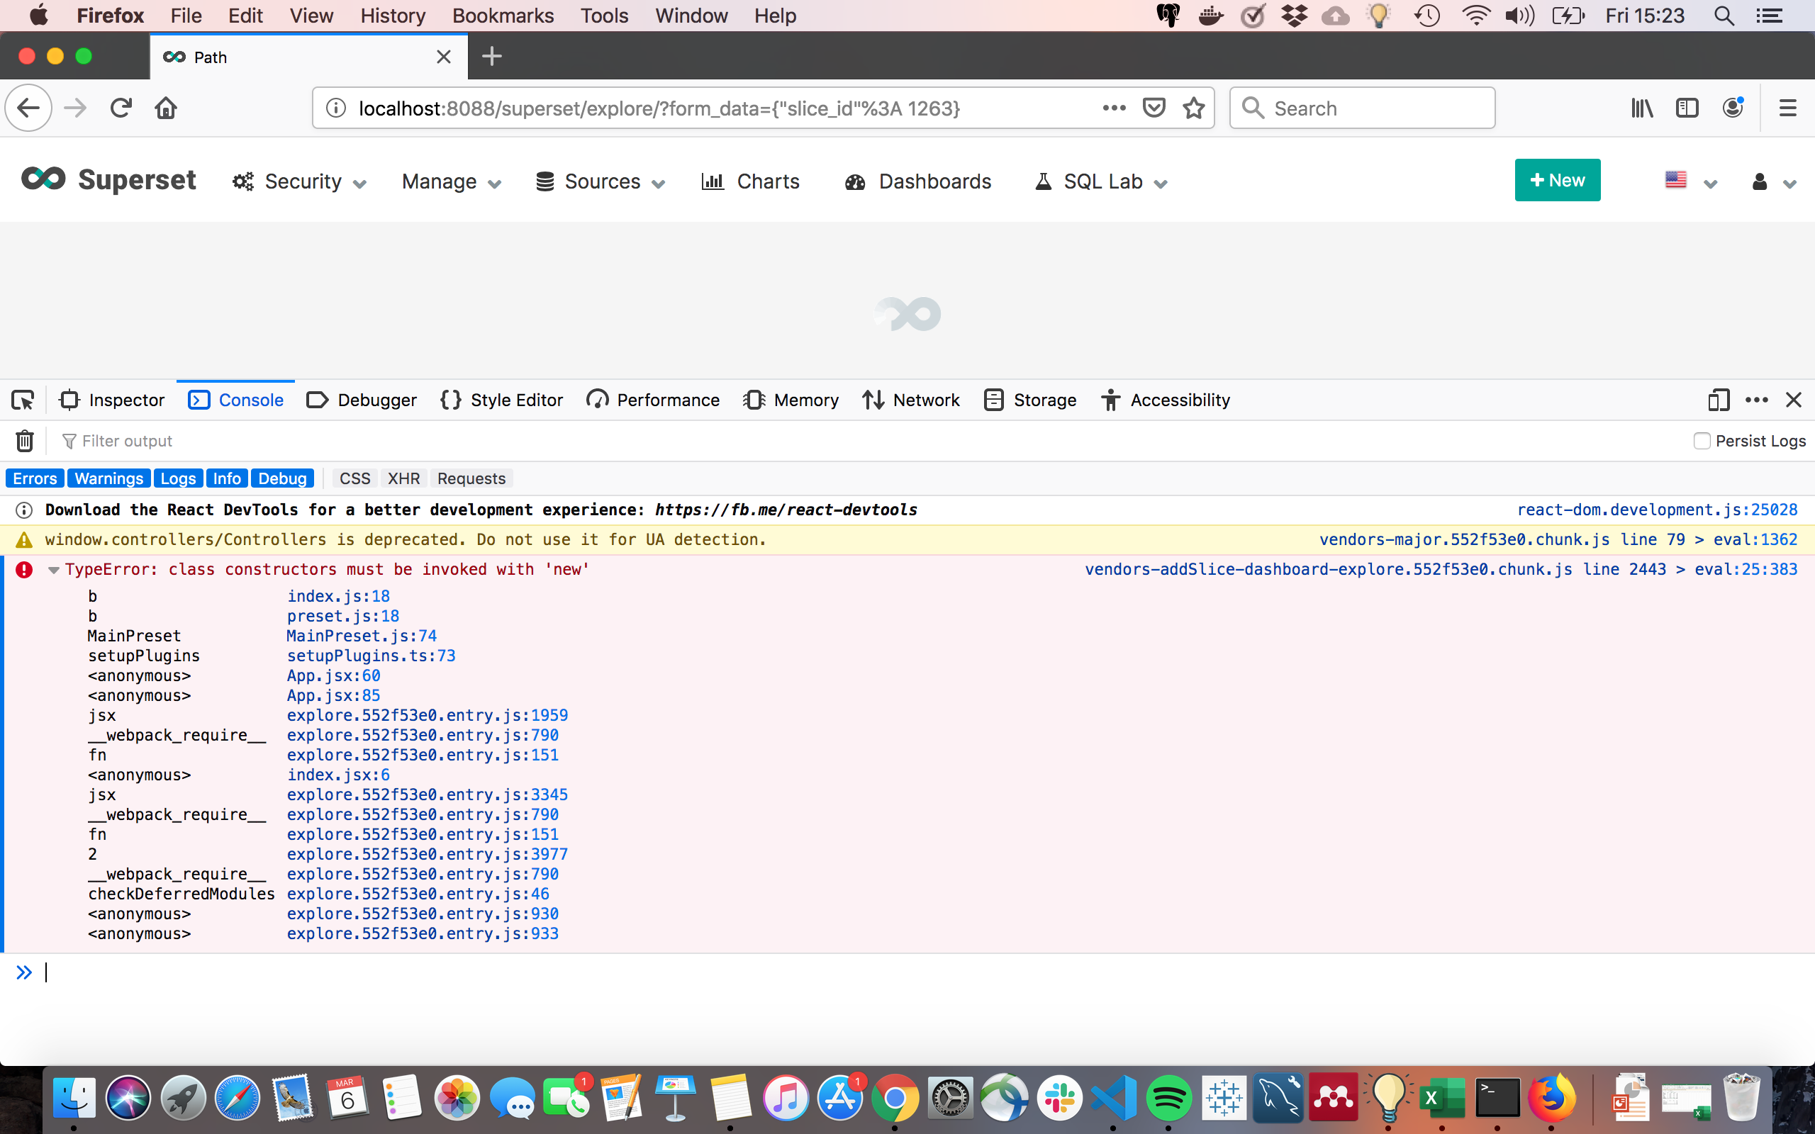Open the Bookmarks menu in menu bar
Screen dimensions: 1815x1134
(503, 15)
